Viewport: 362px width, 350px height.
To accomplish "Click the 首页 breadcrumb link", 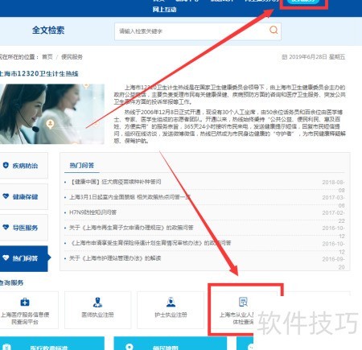I will pyautogui.click(x=47, y=57).
